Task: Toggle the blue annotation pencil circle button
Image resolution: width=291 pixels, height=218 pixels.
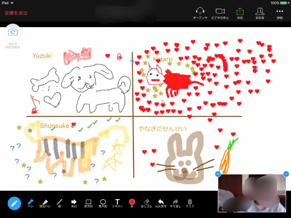Action: point(14,202)
